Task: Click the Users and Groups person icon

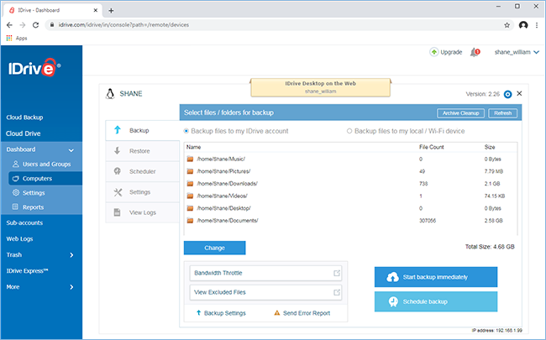Action: (16, 164)
